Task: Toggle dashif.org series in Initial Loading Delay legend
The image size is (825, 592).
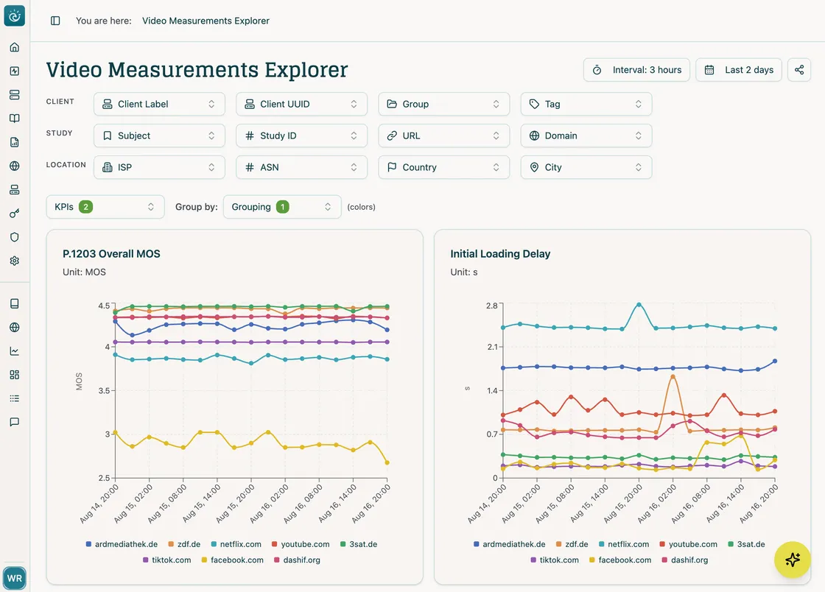Action: click(684, 560)
